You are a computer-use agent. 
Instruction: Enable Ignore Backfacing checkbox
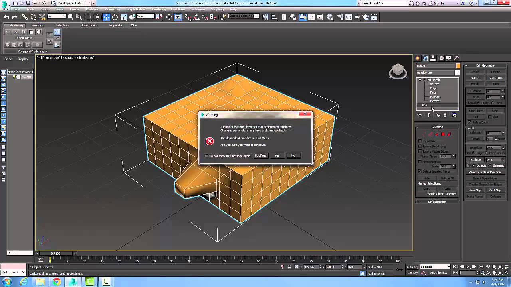(420, 146)
